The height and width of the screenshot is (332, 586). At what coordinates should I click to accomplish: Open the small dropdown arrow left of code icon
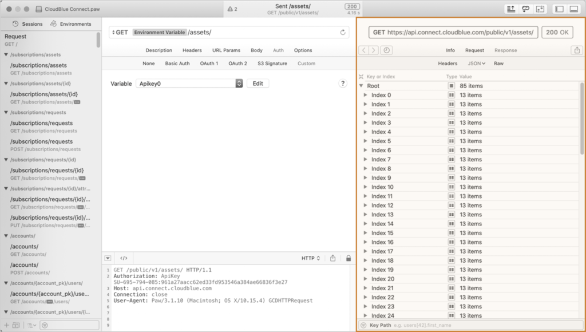(108, 258)
